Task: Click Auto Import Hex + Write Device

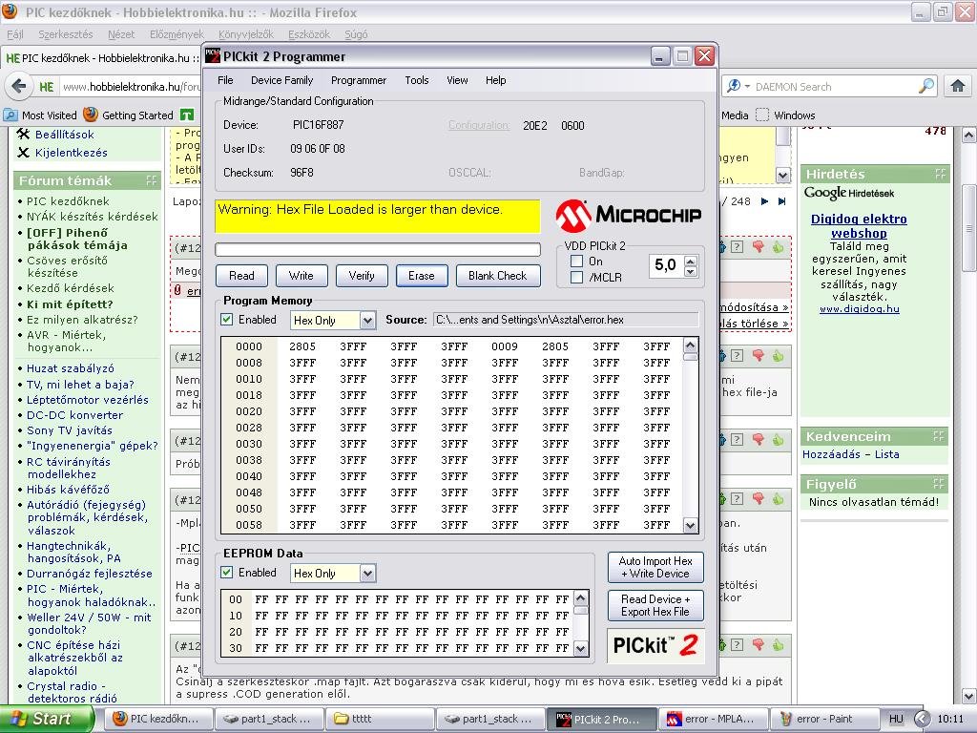Action: (655, 567)
